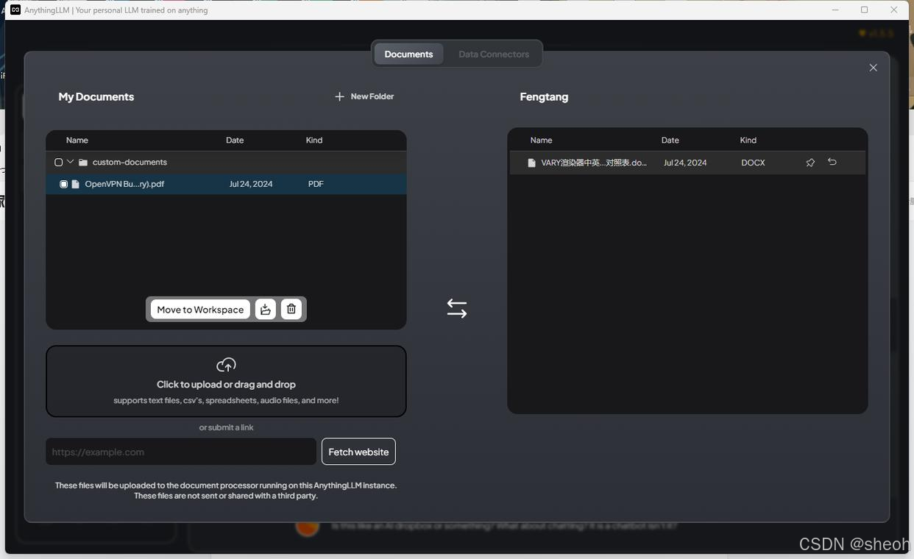Click the PDF kind cell
The height and width of the screenshot is (559, 914).
point(316,184)
